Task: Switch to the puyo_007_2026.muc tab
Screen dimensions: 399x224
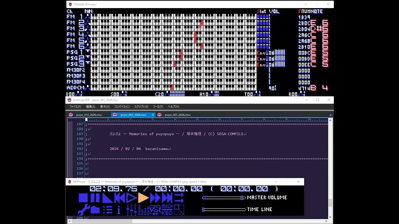Action: 177,115
